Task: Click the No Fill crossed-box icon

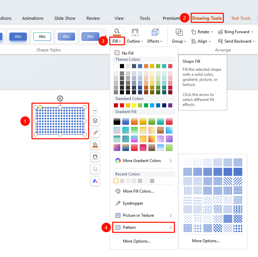Action: pyautogui.click(x=117, y=53)
